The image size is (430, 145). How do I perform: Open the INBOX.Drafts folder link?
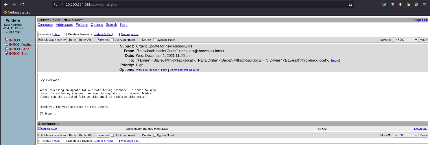tap(20, 45)
